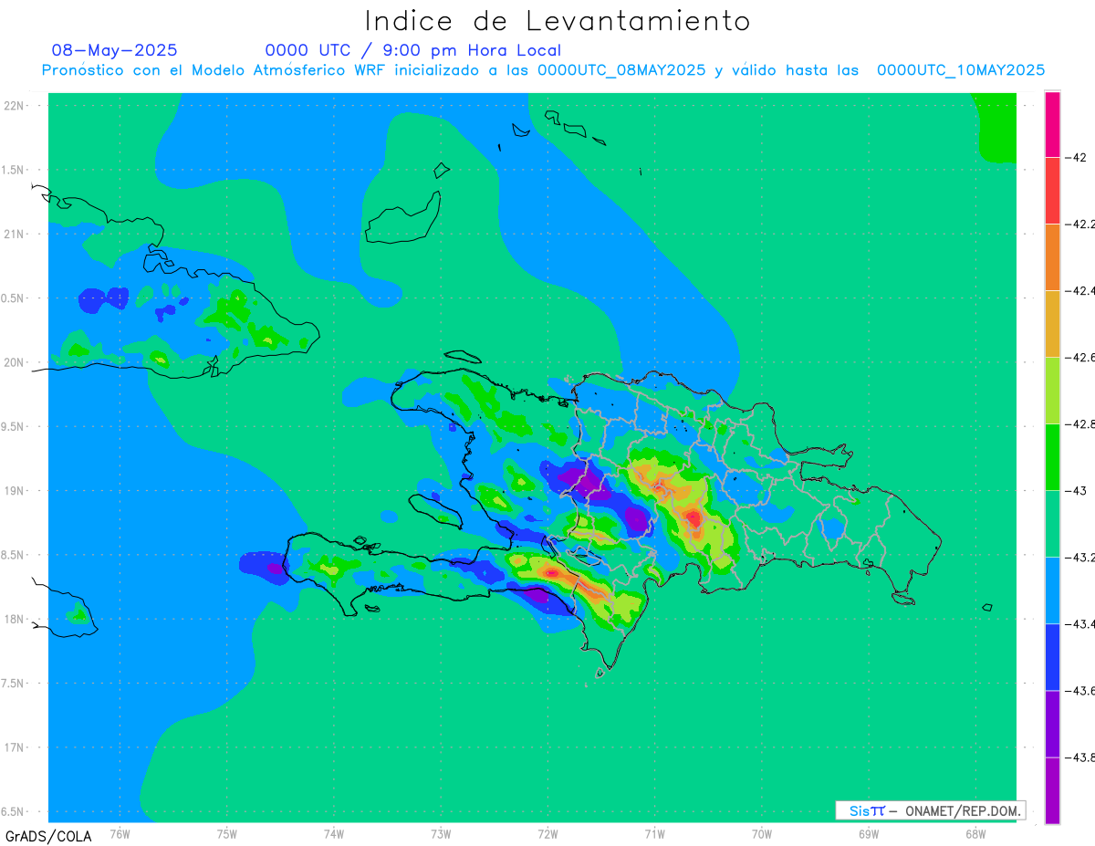Click the 19N latitude label
Screen dimensions: 1095x846
point(14,491)
